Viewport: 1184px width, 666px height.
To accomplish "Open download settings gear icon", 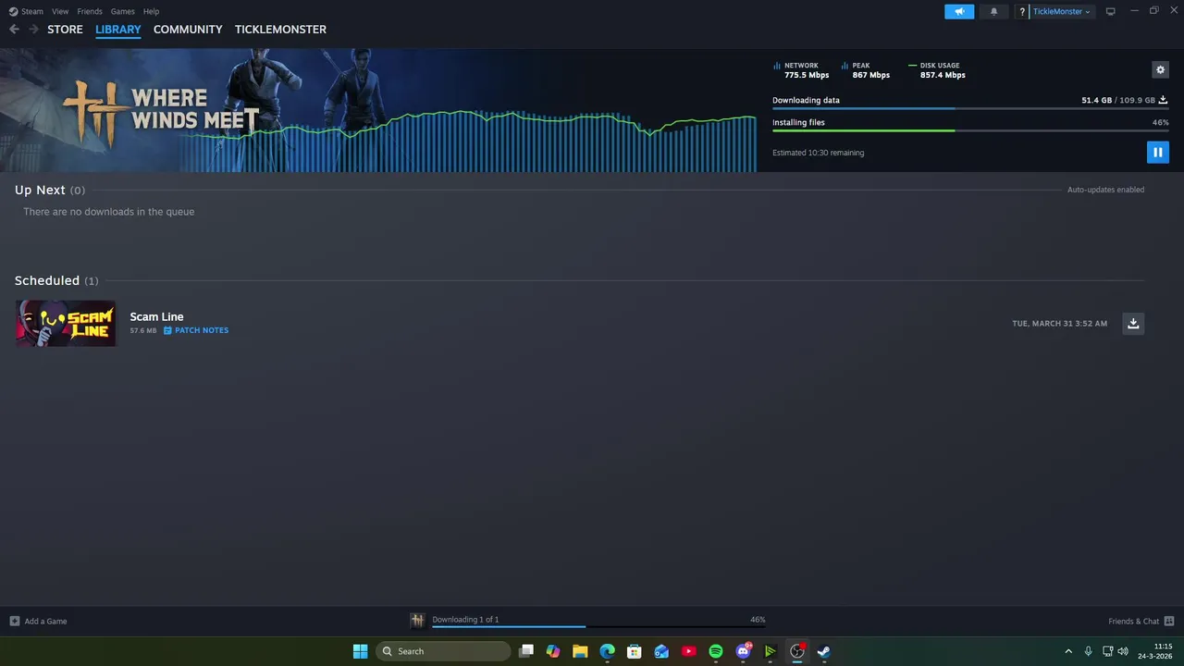I will click(x=1160, y=69).
